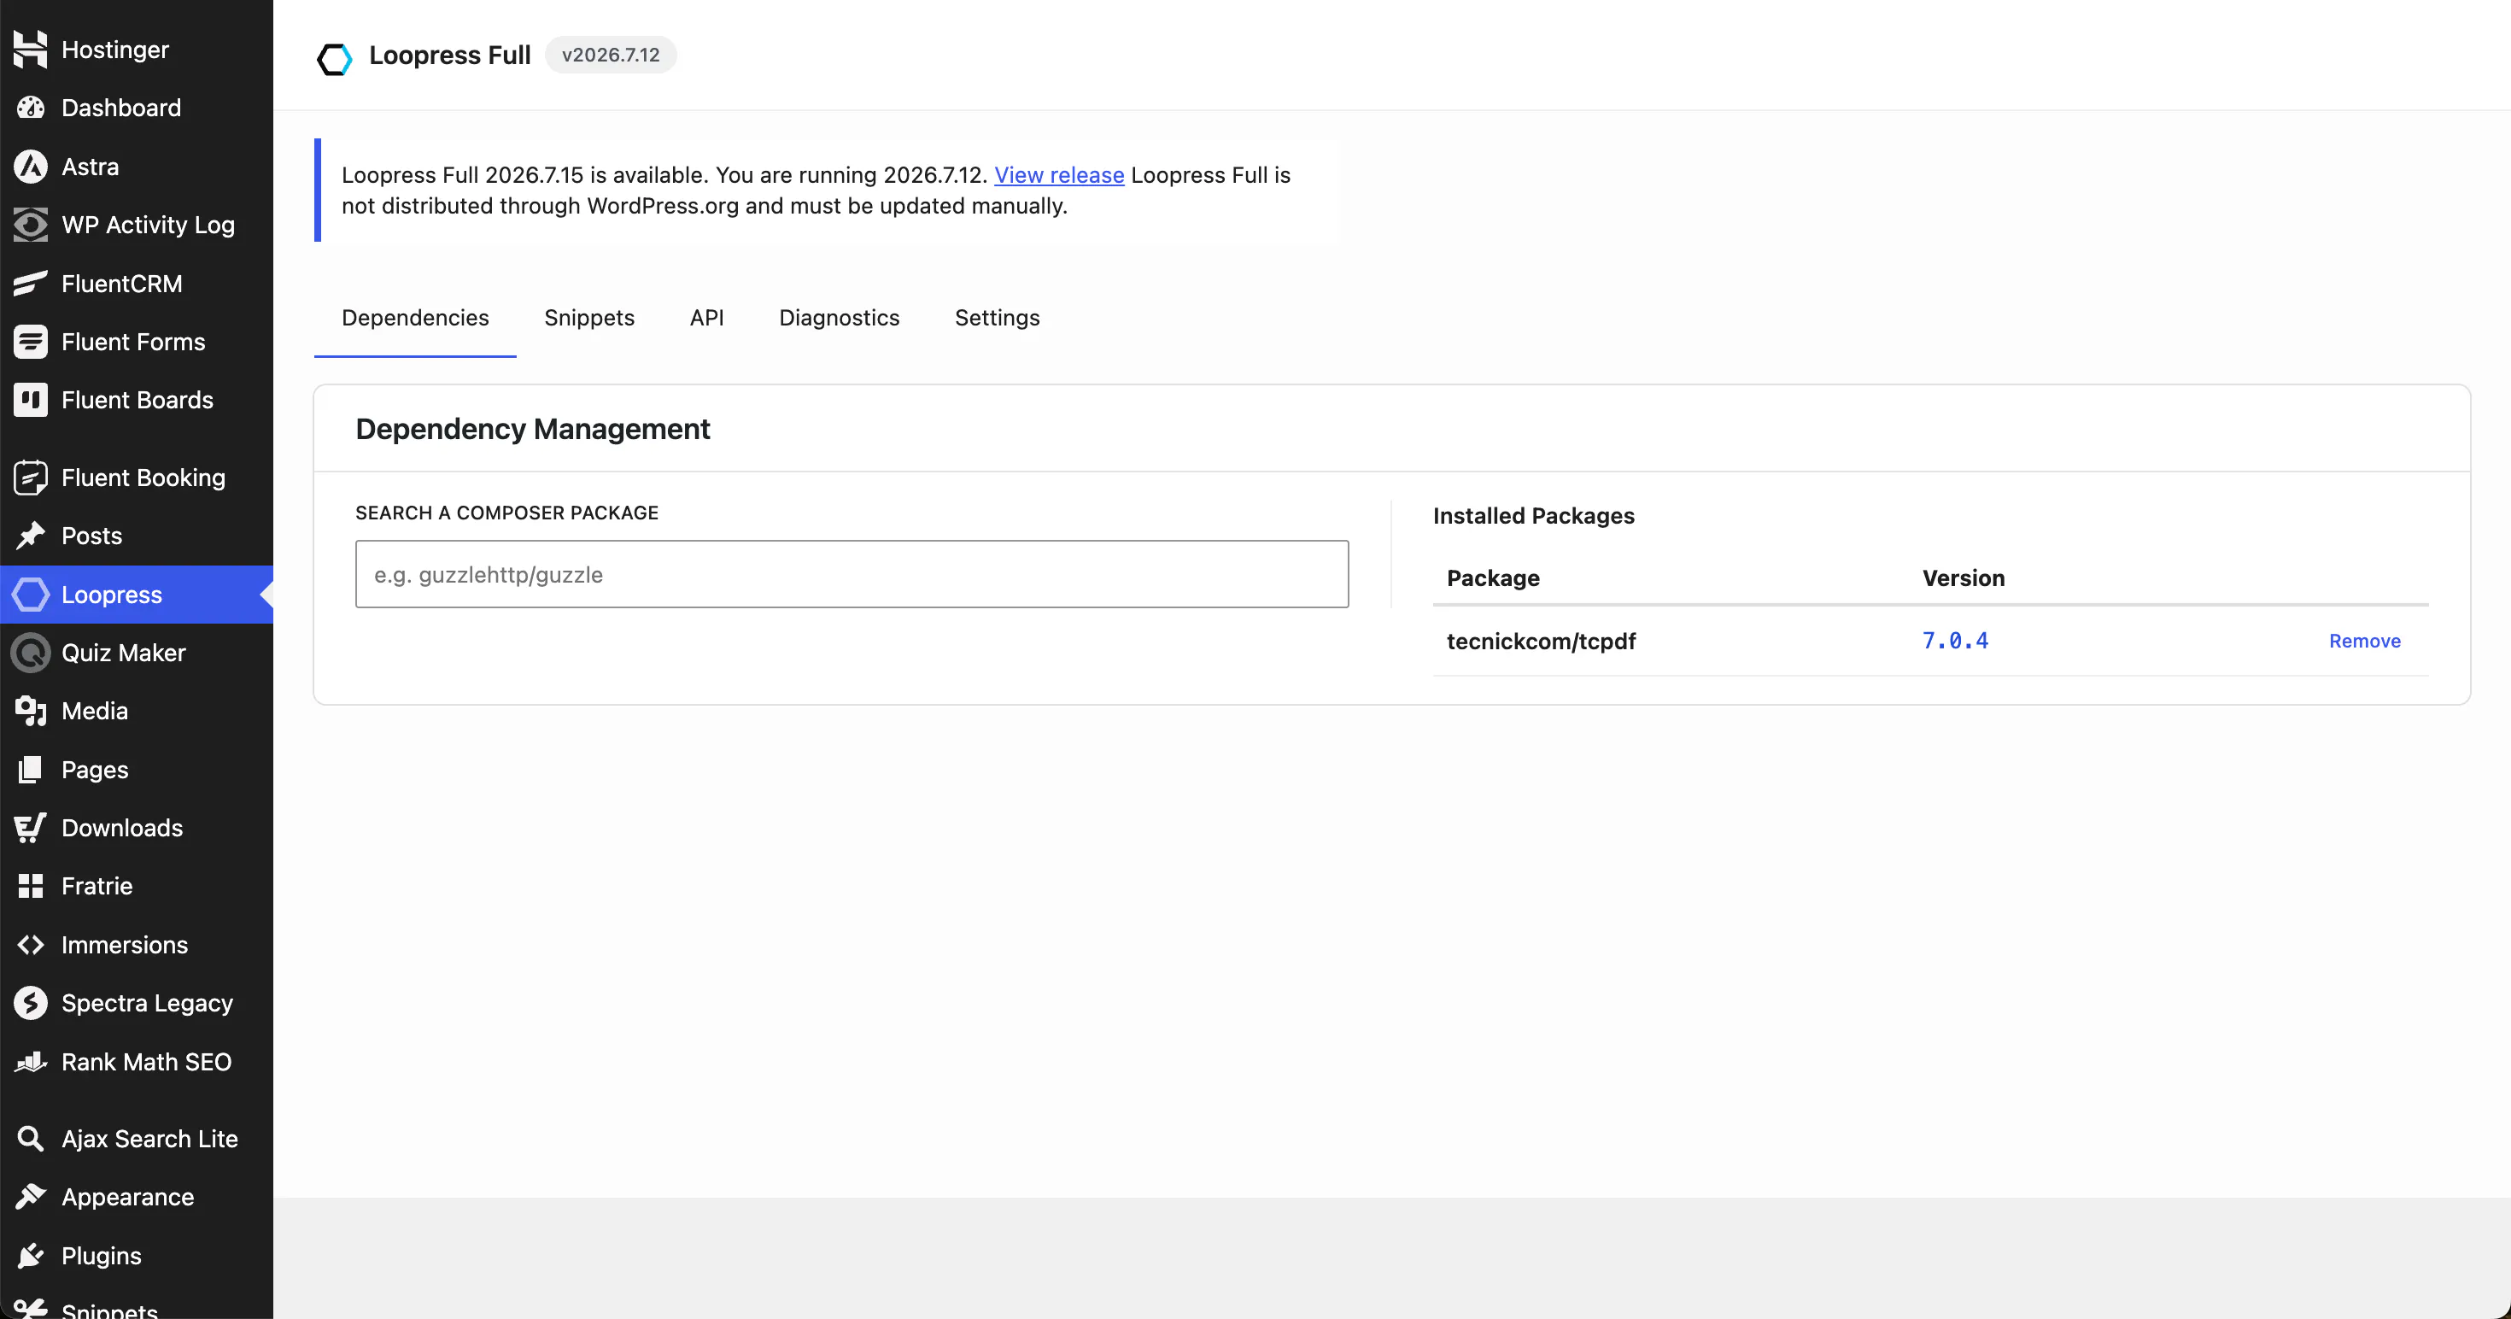Open the Dependencies tab
Image resolution: width=2511 pixels, height=1319 pixels.
[415, 318]
